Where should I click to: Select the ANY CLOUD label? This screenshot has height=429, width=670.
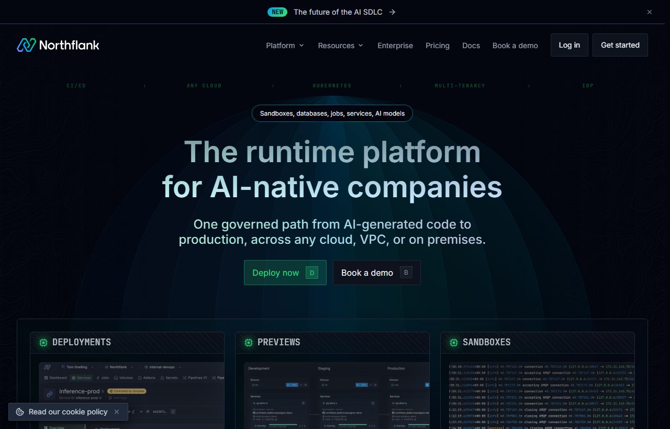pos(205,85)
